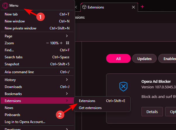The width and height of the screenshot is (176, 130).
Task: Close the Extensions tab
Action: [133, 7]
